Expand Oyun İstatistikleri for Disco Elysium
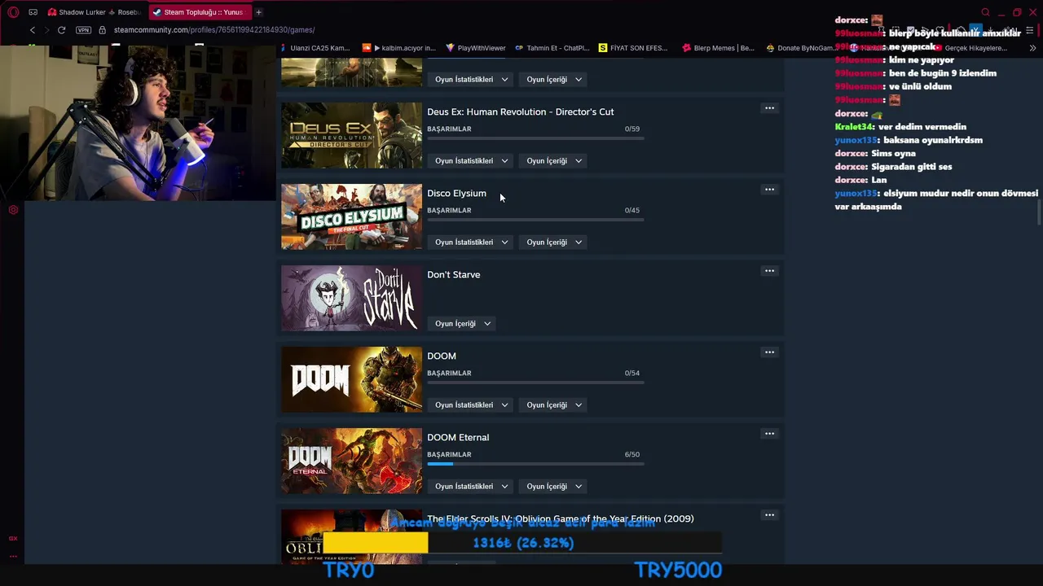The image size is (1043, 586). (x=471, y=242)
